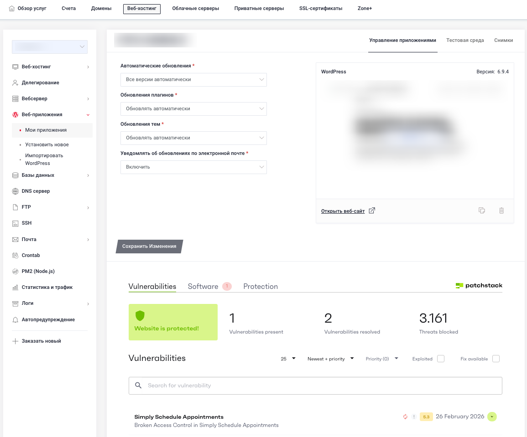The height and width of the screenshot is (437, 527).
Task: Open the Priority (0) filter dropdown
Action: pyautogui.click(x=382, y=359)
